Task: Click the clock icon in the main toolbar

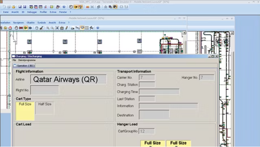Action: point(71,7)
